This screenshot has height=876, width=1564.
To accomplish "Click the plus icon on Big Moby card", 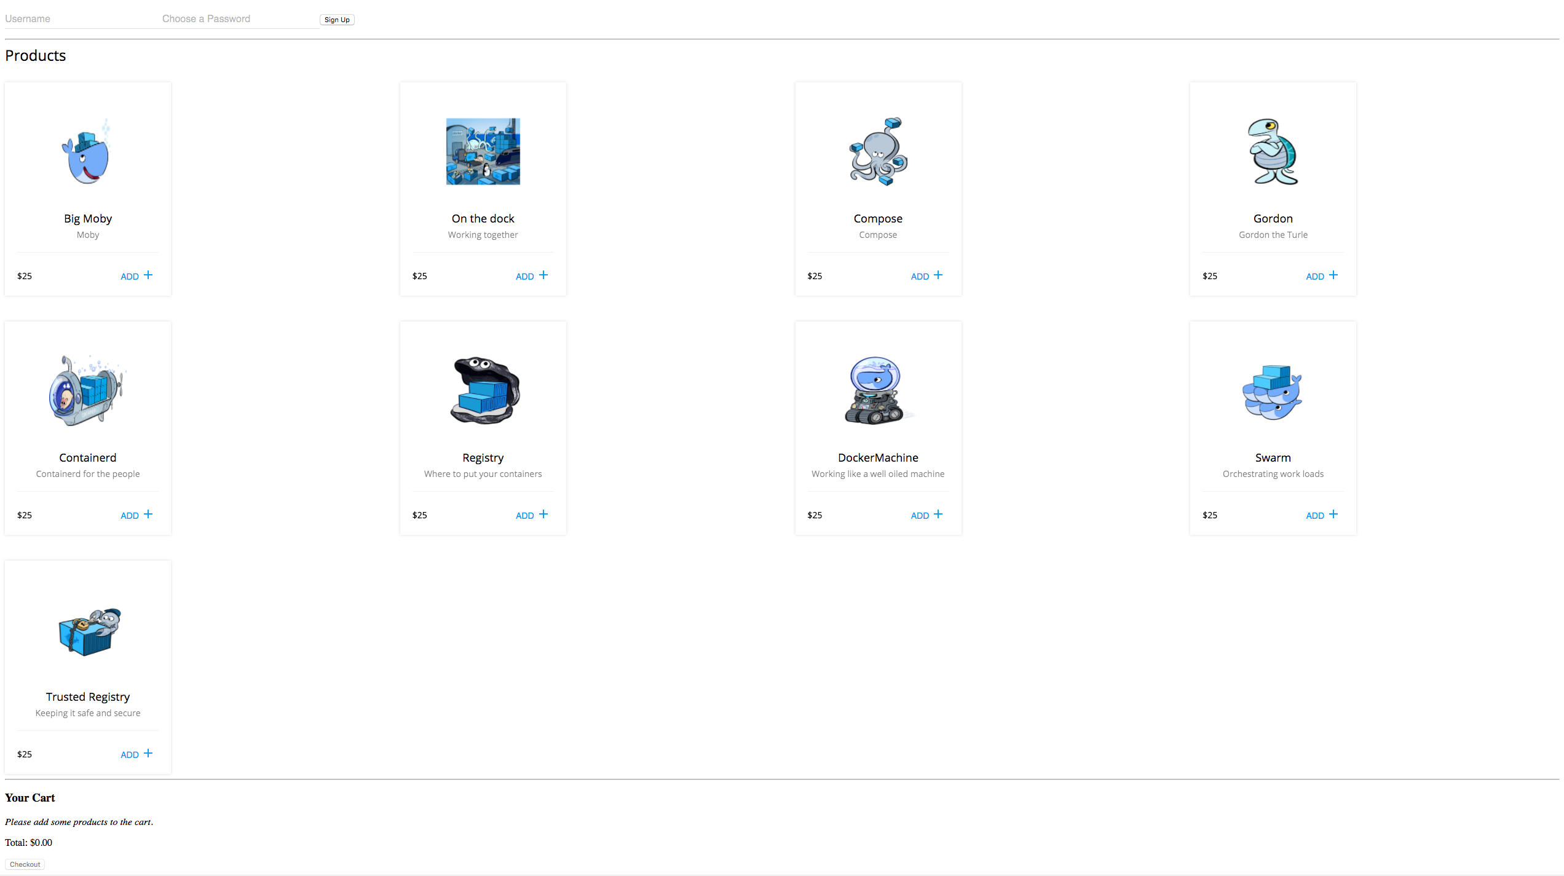I will 148,275.
